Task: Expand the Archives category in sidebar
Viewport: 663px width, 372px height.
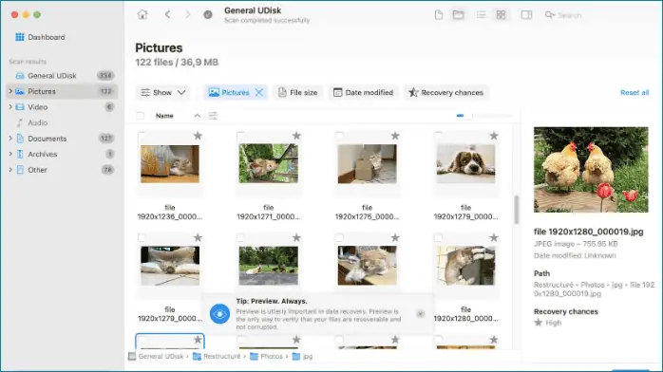Action: pyautogui.click(x=10, y=154)
